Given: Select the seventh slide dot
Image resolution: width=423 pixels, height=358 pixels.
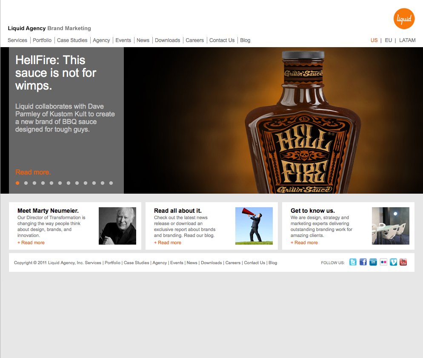Looking at the screenshot, I should coord(69,183).
